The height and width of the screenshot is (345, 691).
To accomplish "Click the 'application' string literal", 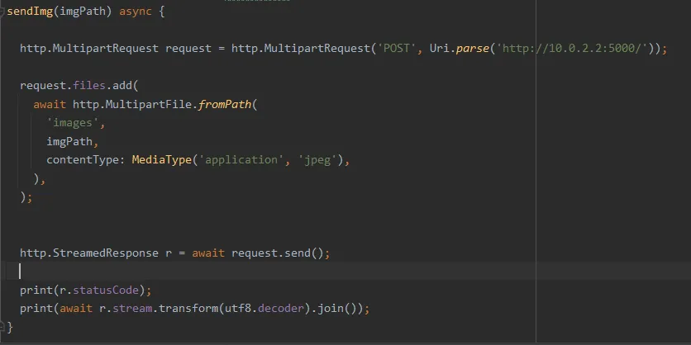I will tap(241, 160).
